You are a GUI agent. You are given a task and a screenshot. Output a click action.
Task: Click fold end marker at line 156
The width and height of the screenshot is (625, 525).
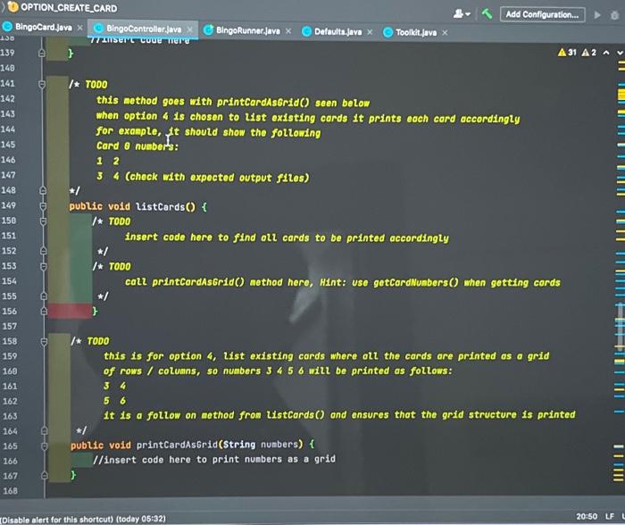44,311
